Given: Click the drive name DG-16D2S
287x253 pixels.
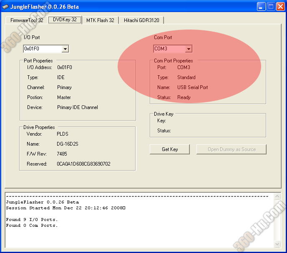Looking at the screenshot, I should [x=67, y=144].
